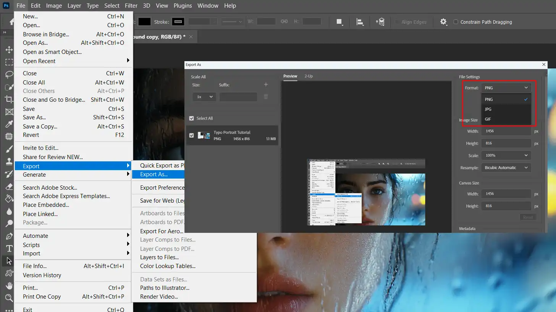Click Place Embedded... menu item

(x=73, y=205)
